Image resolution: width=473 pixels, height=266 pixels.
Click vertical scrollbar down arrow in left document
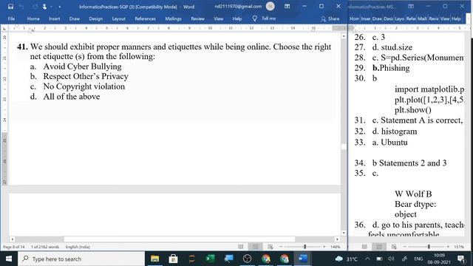pyautogui.click(x=344, y=233)
